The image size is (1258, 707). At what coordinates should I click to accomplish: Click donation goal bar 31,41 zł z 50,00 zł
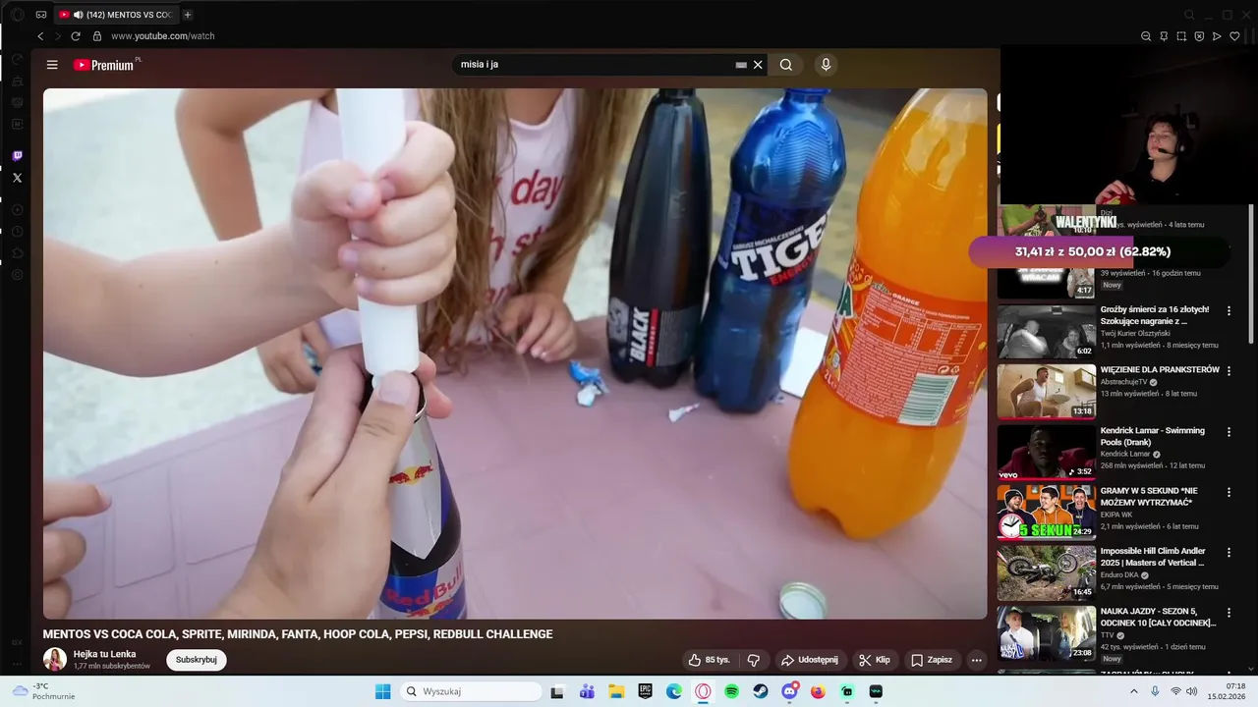tap(1100, 252)
